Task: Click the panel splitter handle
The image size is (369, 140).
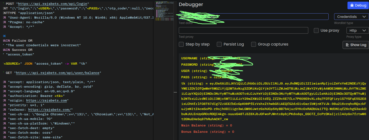Action: click(x=175, y=92)
